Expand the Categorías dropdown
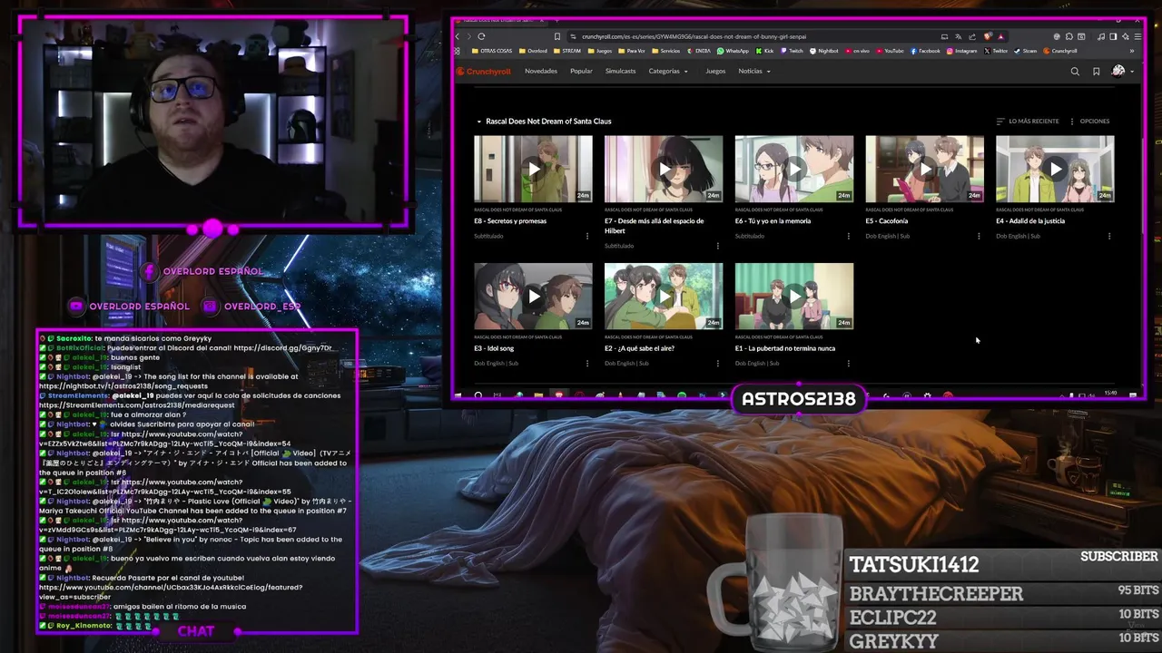The image size is (1162, 653). click(668, 71)
